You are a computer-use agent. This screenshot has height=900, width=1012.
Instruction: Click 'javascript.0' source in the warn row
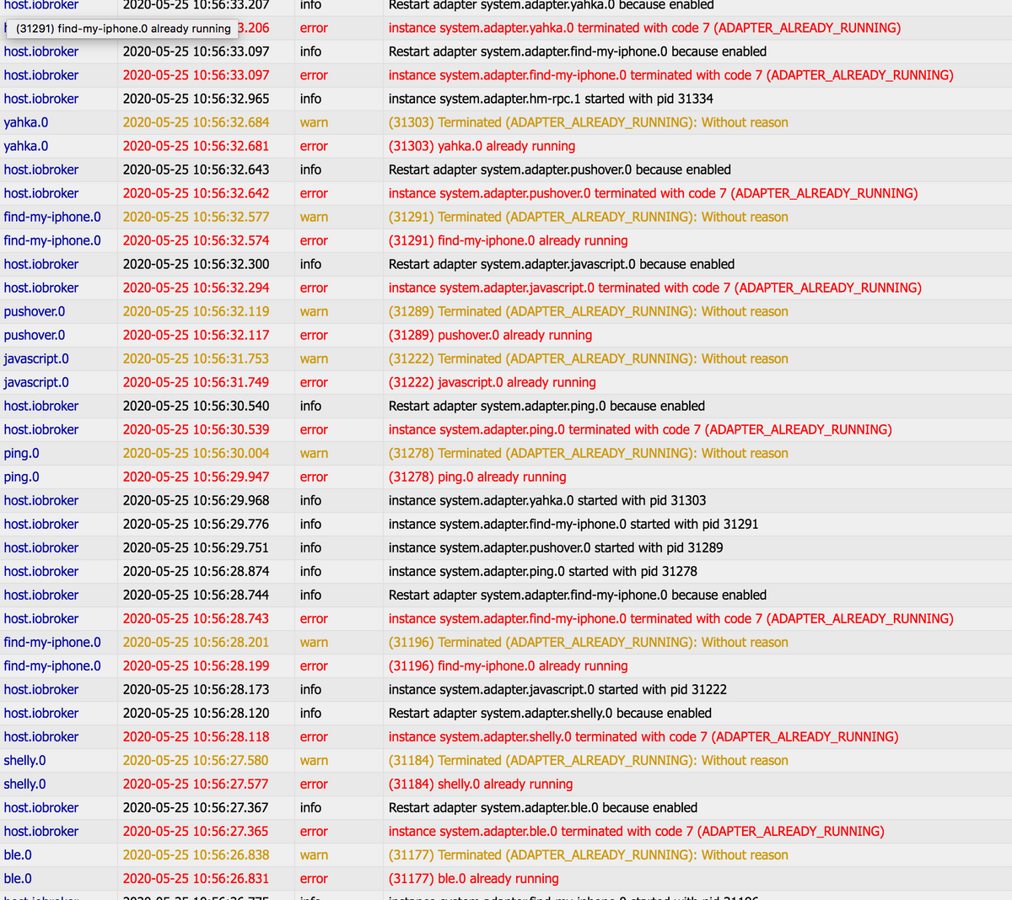(36, 358)
